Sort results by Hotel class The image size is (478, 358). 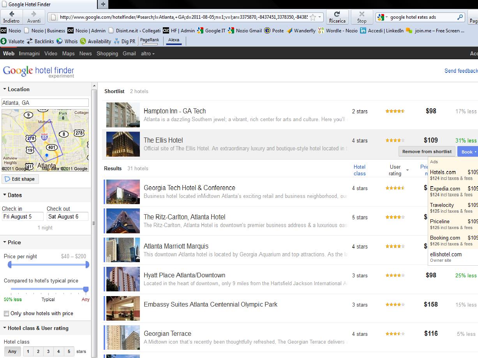coord(360,170)
